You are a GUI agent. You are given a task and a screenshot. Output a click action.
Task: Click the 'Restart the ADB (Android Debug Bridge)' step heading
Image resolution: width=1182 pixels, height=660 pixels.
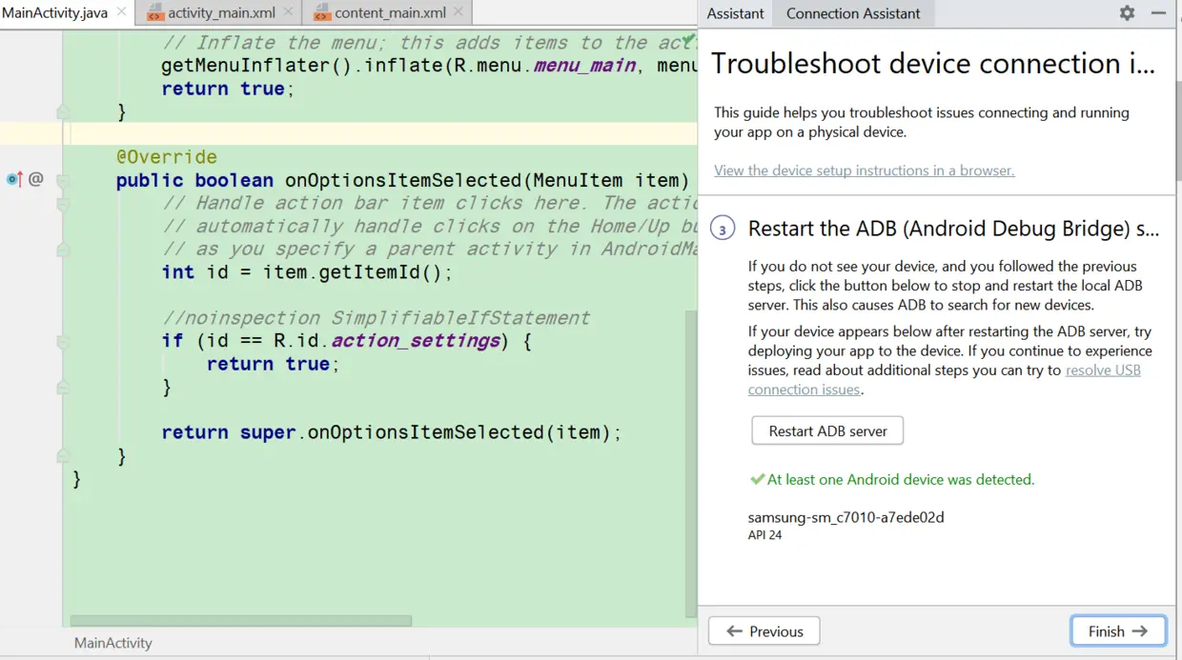953,229
